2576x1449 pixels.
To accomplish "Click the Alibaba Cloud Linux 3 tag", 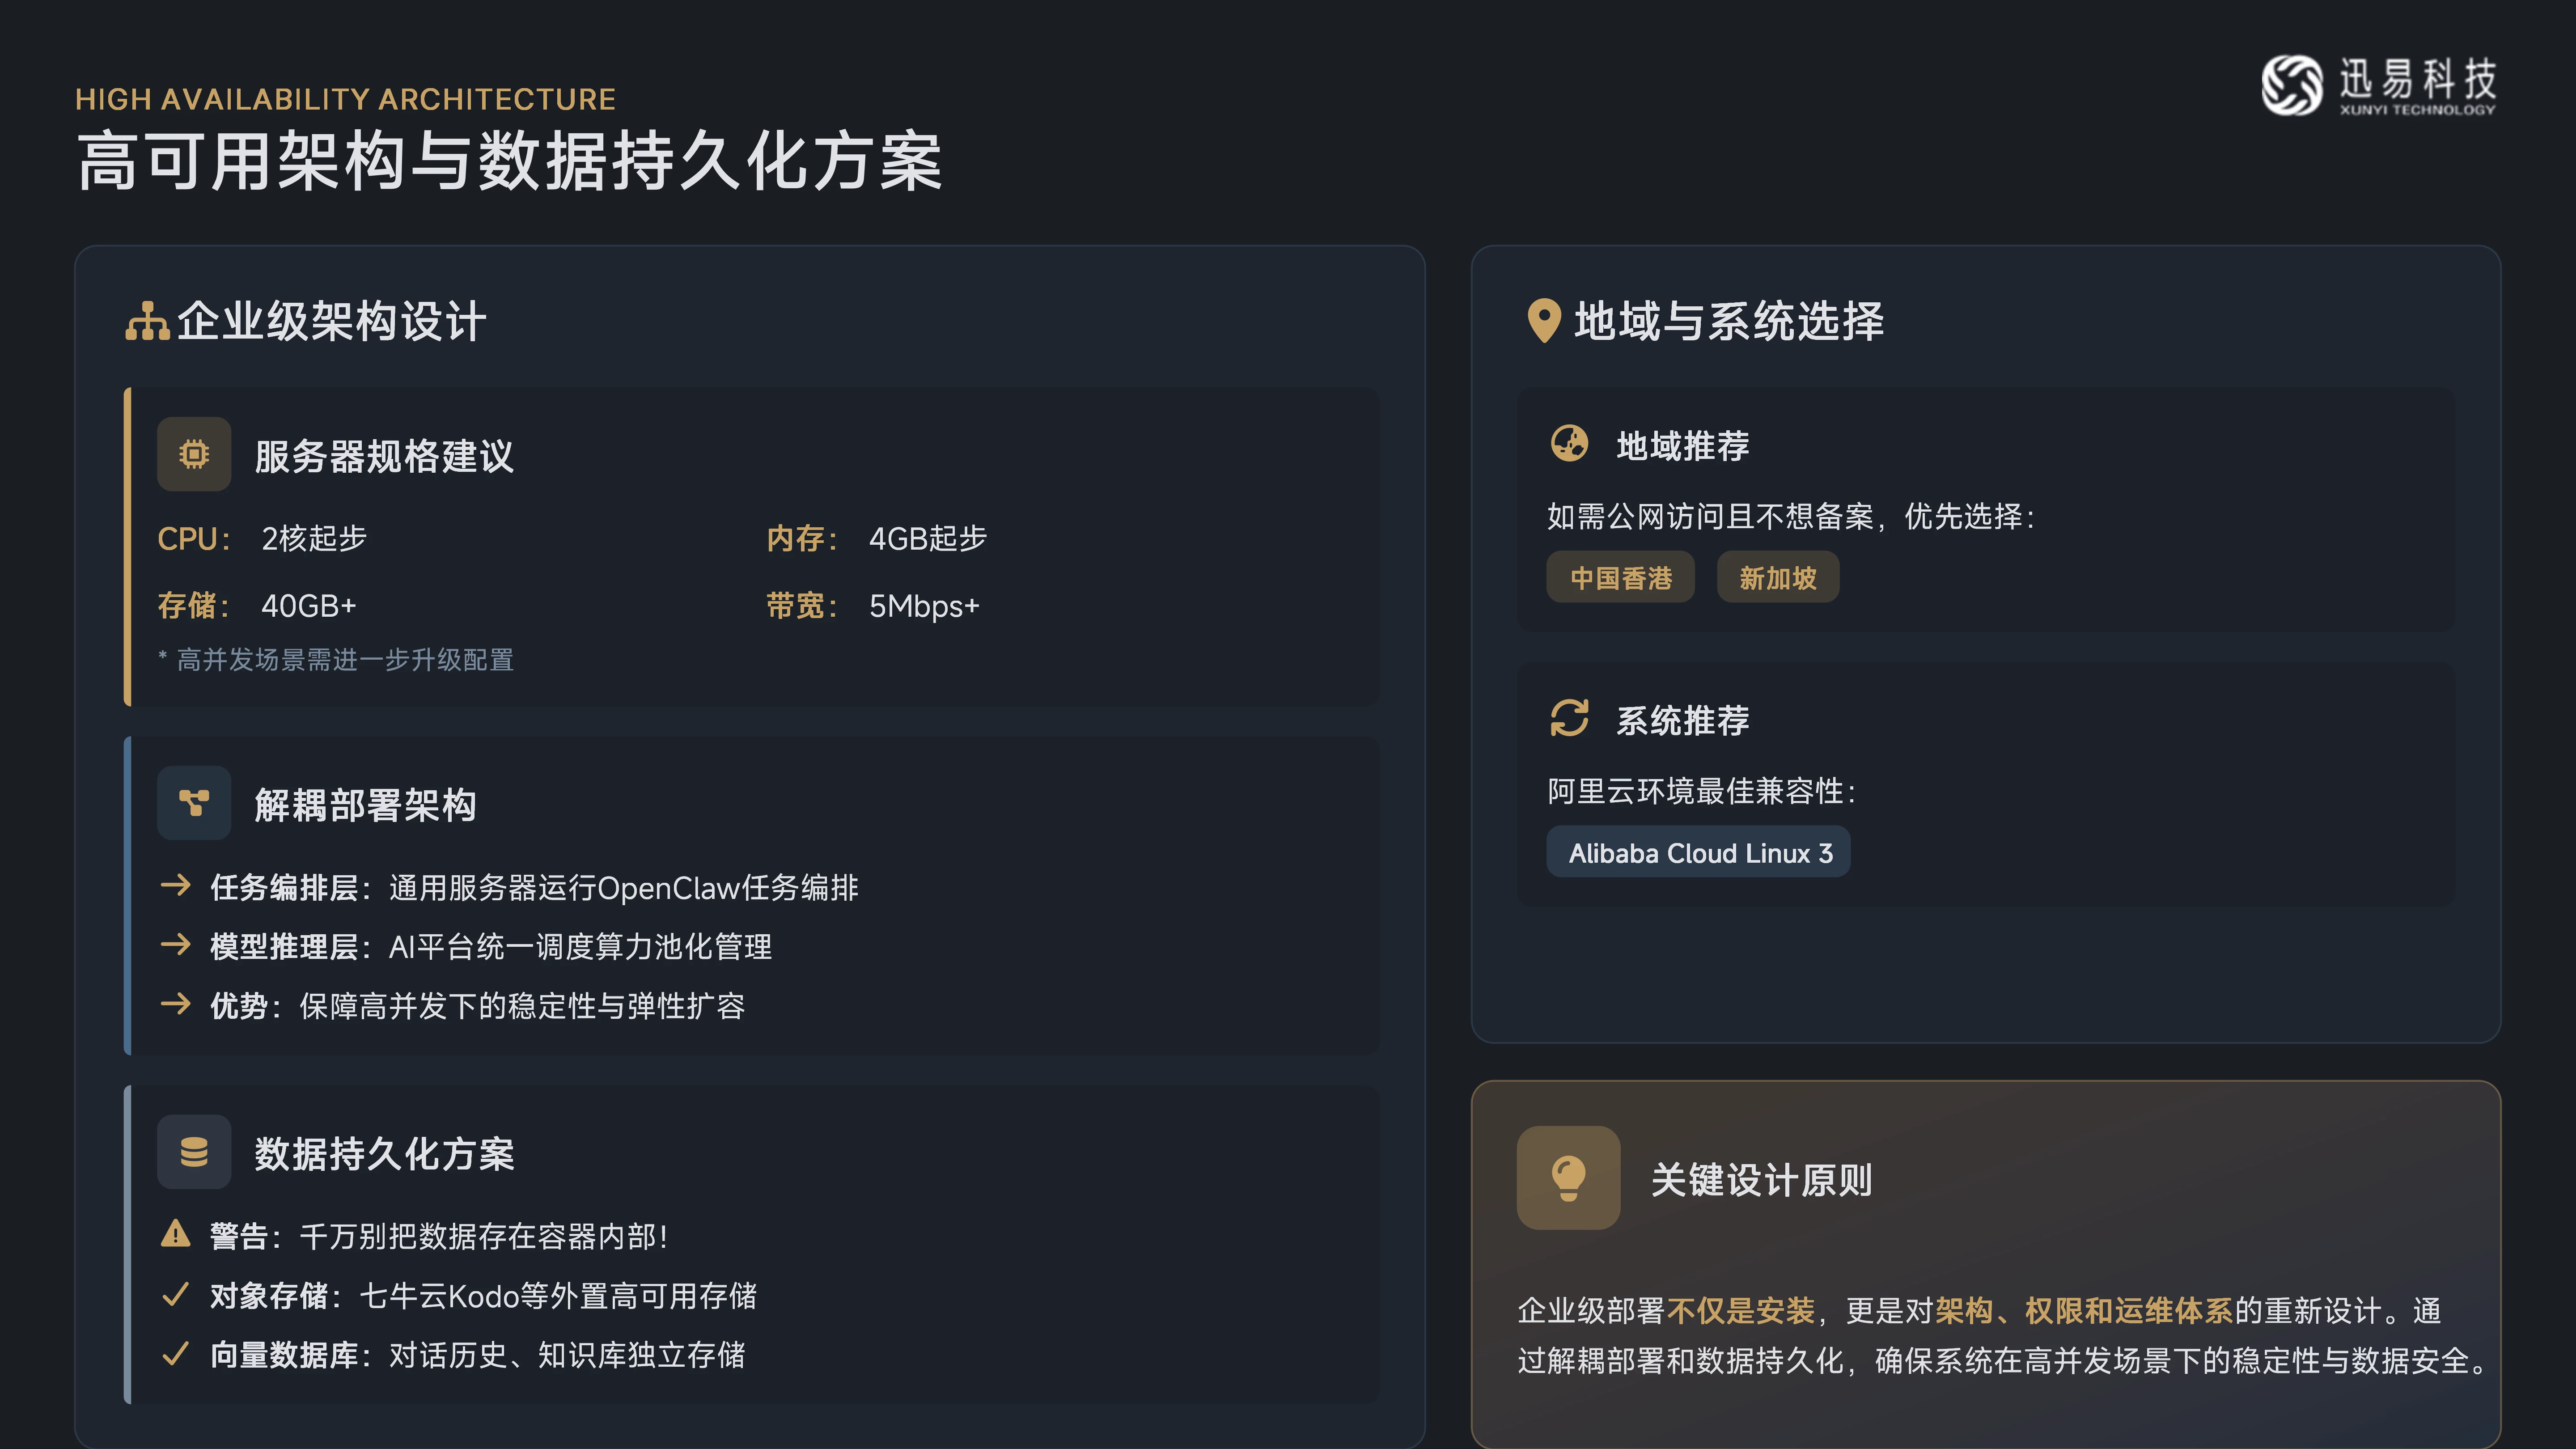I will [1698, 853].
